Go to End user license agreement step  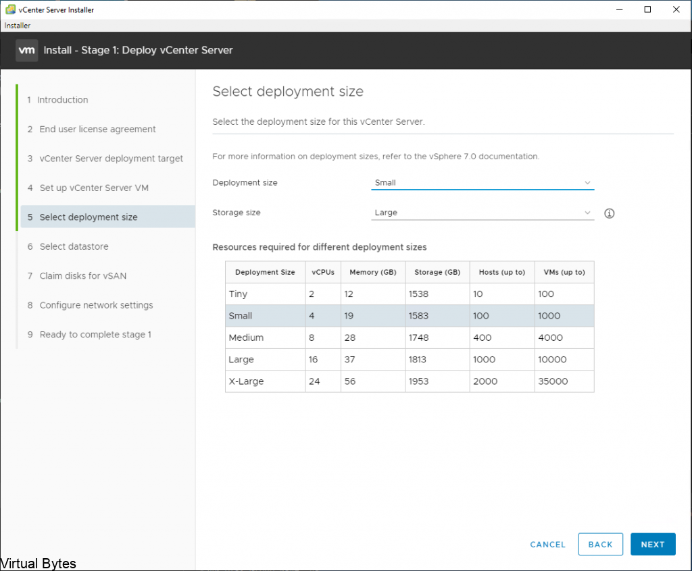coord(91,129)
